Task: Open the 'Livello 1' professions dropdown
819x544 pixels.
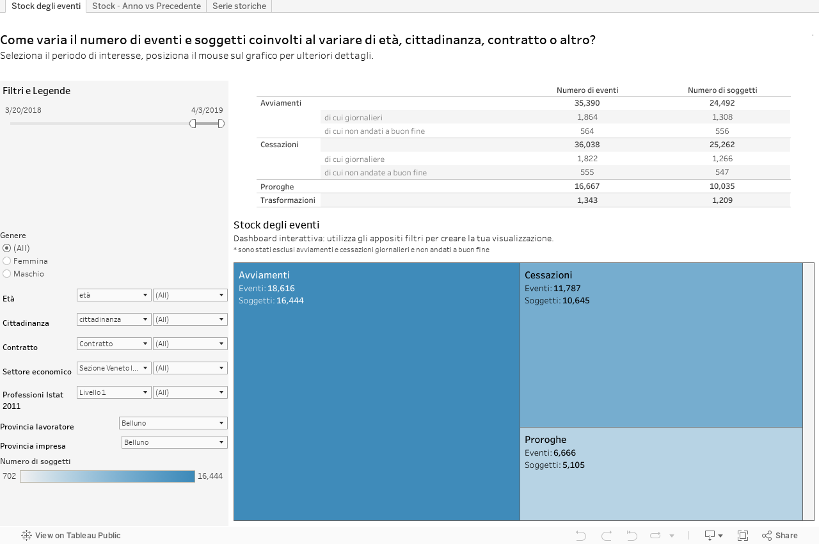Action: [x=114, y=392]
